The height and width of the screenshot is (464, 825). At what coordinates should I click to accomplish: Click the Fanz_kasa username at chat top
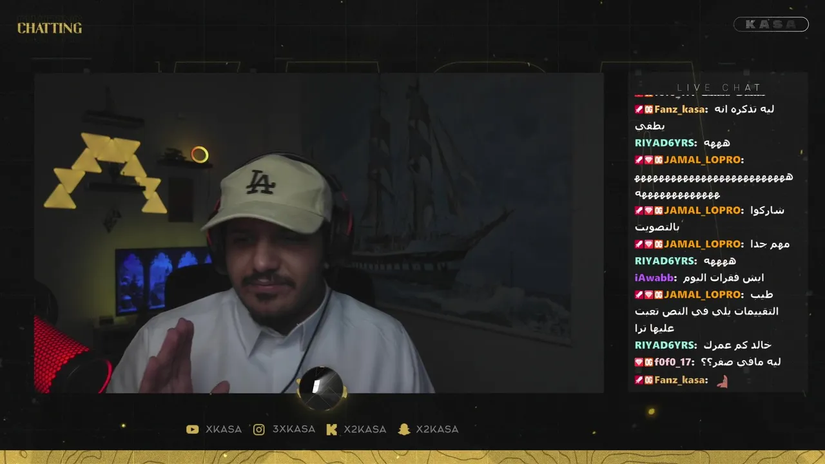(679, 110)
